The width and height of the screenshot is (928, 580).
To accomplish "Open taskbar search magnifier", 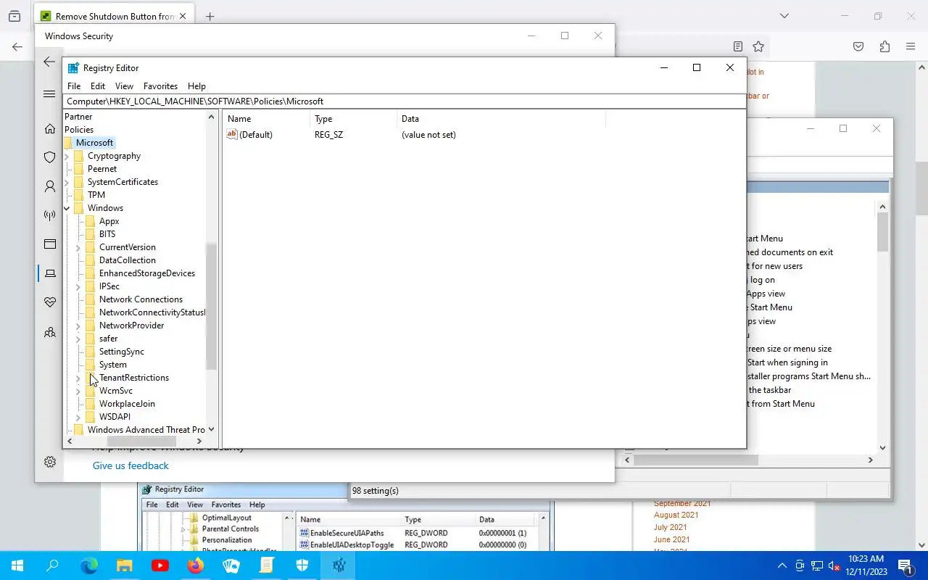I will click(x=52, y=565).
